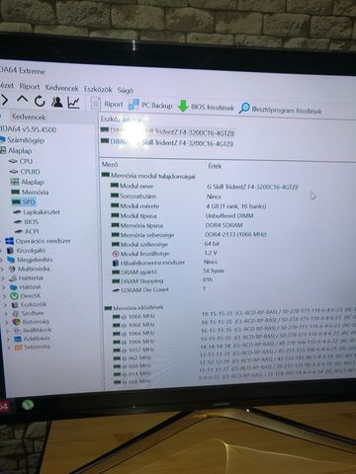Image resolution: width=356 pixels, height=474 pixels.
Task: Select Alaplap child item under Alaplap
Action: pos(28,182)
